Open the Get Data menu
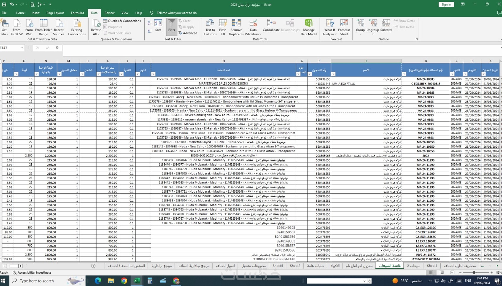Screen dimensions: 502x286 click(4, 27)
